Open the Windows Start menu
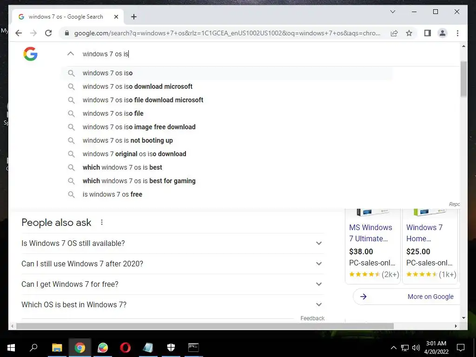Image resolution: width=476 pixels, height=357 pixels. [x=11, y=348]
